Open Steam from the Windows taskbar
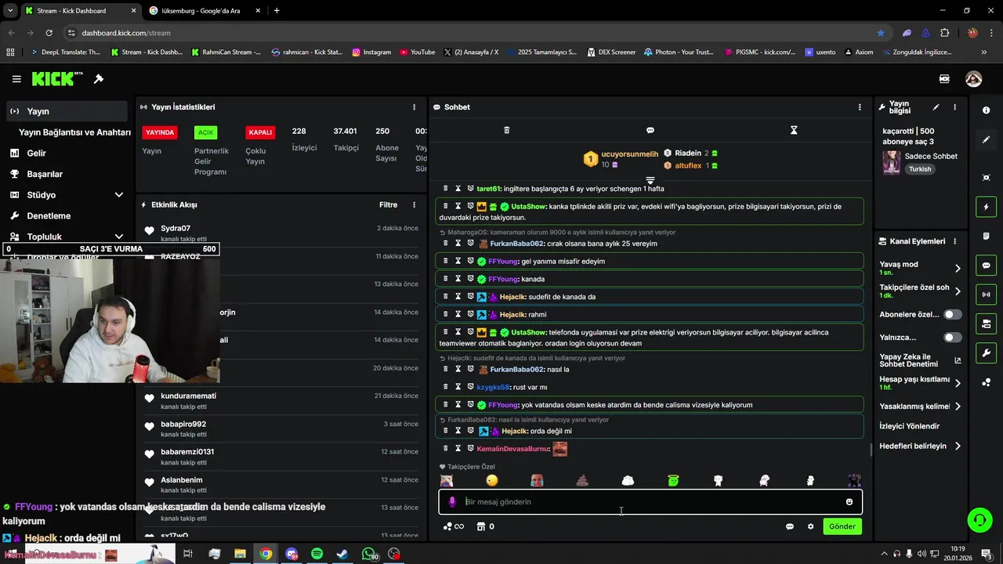 click(342, 554)
